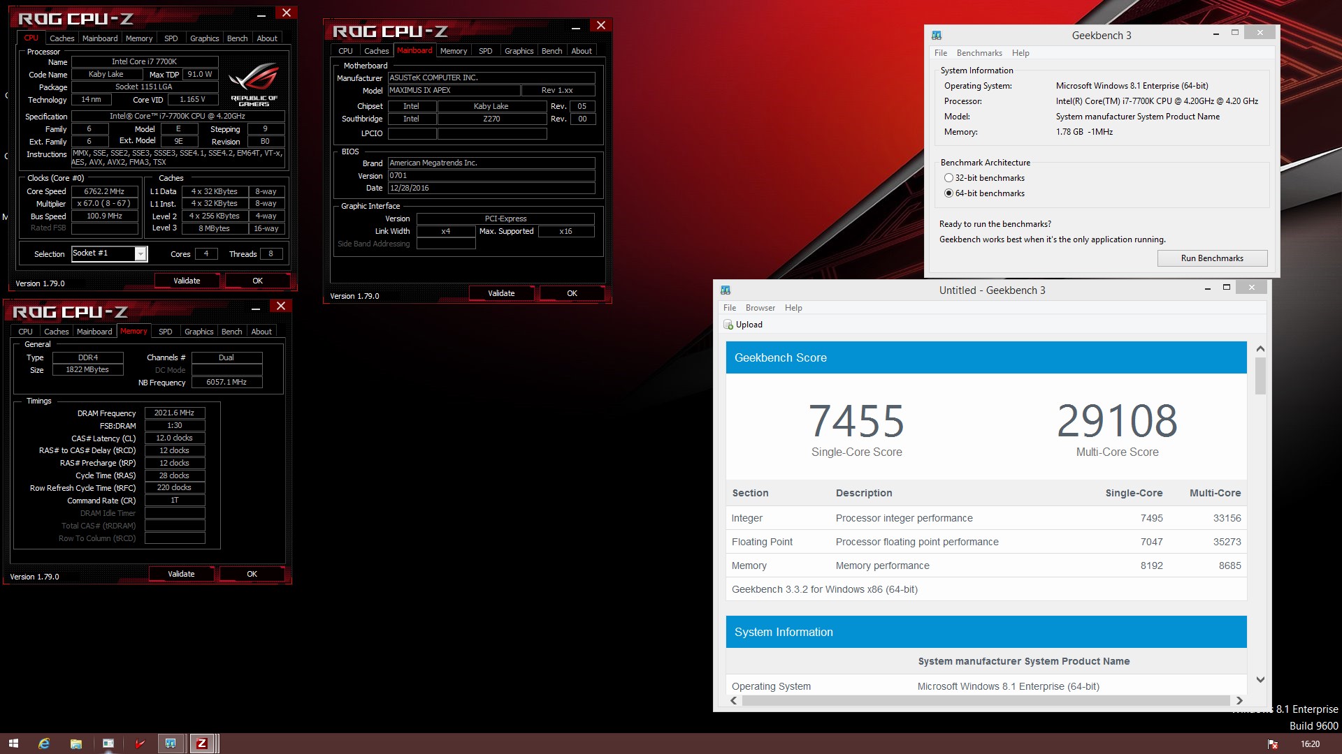1342x754 pixels.
Task: Open the Memory tab in the Mainboard window
Action: (x=454, y=51)
